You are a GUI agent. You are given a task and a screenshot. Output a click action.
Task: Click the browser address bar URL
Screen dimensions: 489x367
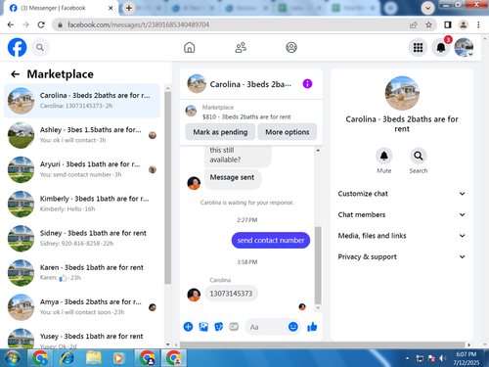[138, 24]
